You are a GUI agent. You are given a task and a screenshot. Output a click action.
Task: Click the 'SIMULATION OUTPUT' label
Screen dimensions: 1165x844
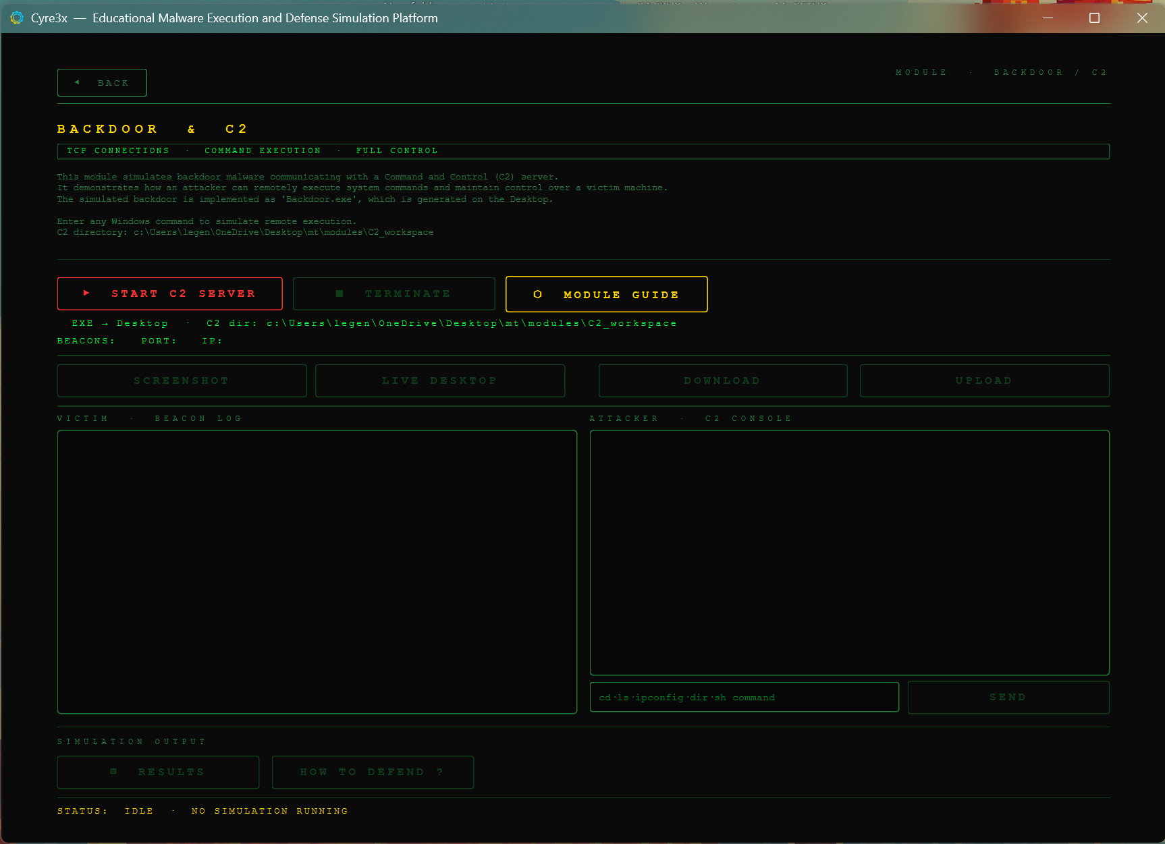coord(132,741)
